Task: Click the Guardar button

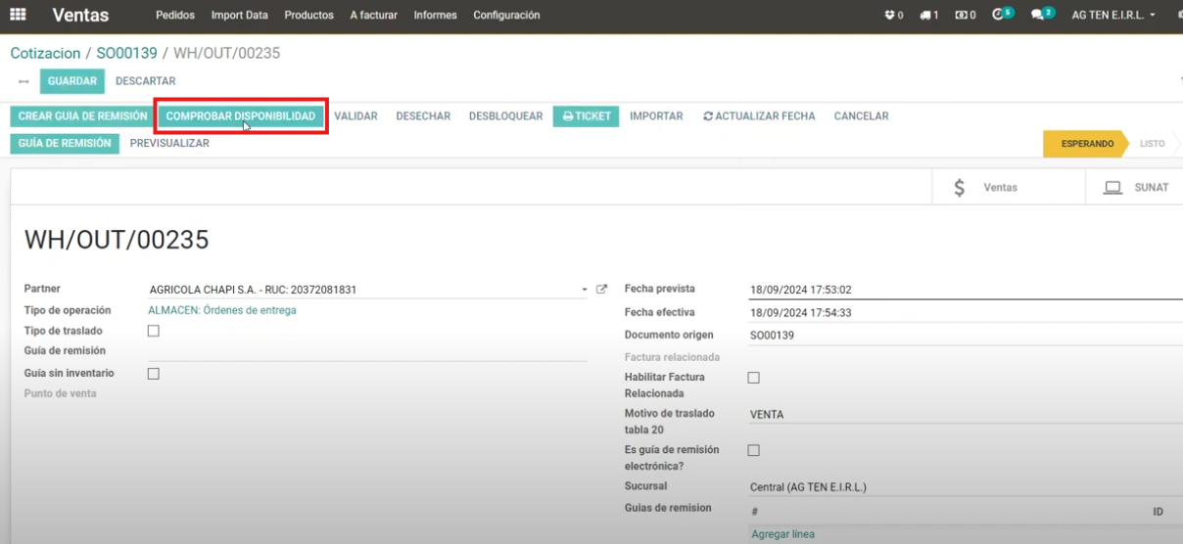Action: pos(72,81)
